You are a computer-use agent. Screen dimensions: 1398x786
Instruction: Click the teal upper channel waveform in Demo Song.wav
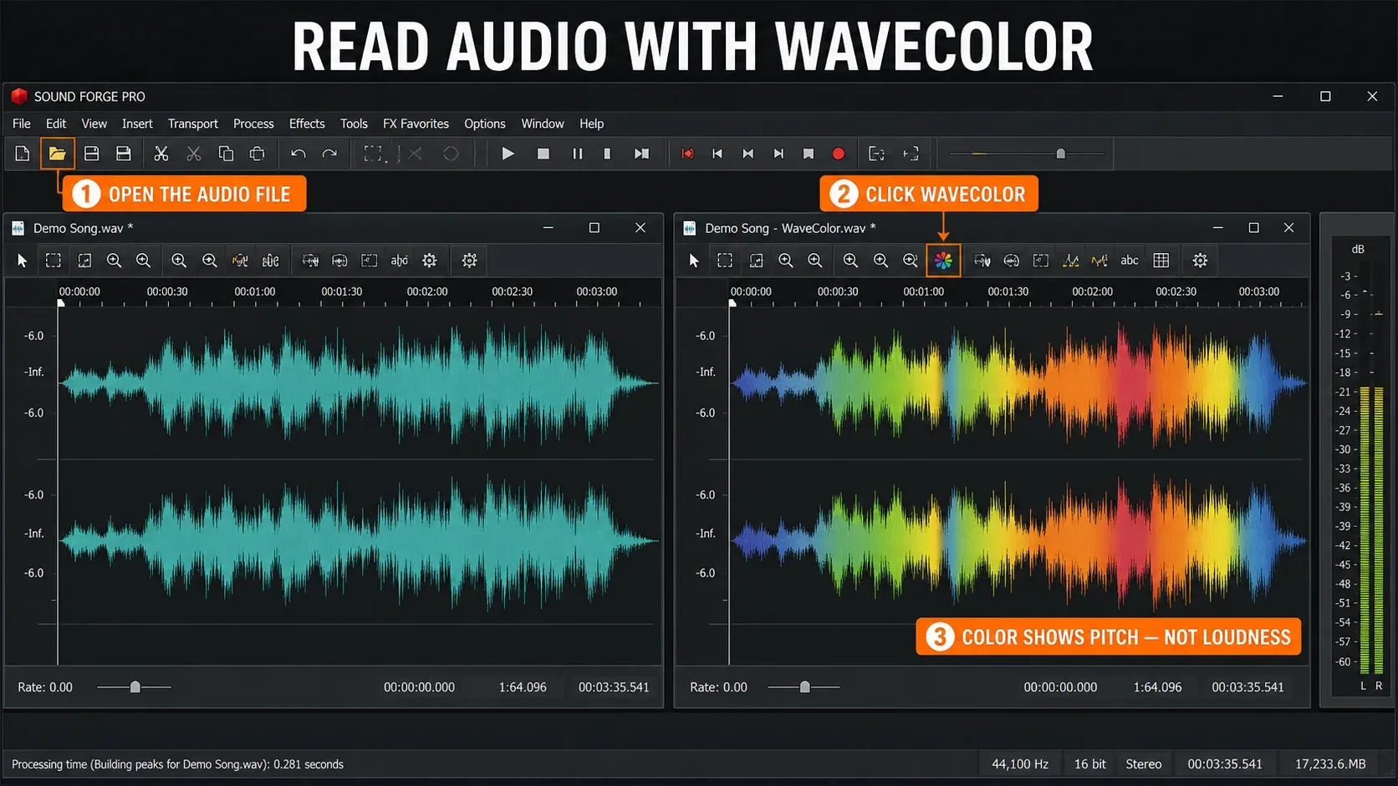359,383
